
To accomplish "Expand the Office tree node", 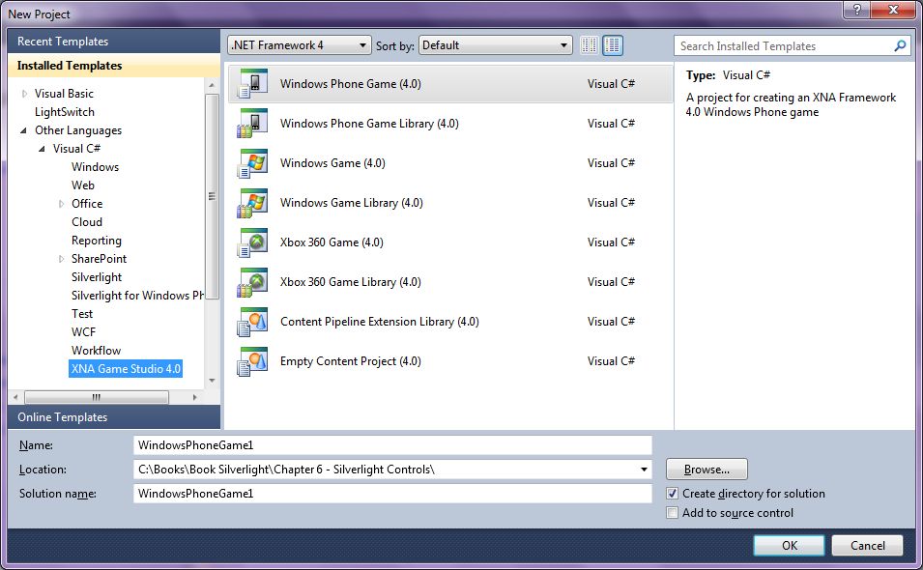I will [61, 204].
